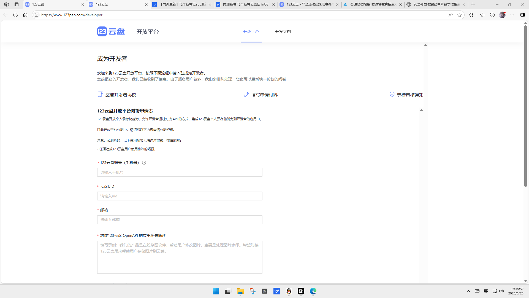The image size is (529, 298).
Task: Click the help icon beside 手机号 label
Action: [144, 163]
